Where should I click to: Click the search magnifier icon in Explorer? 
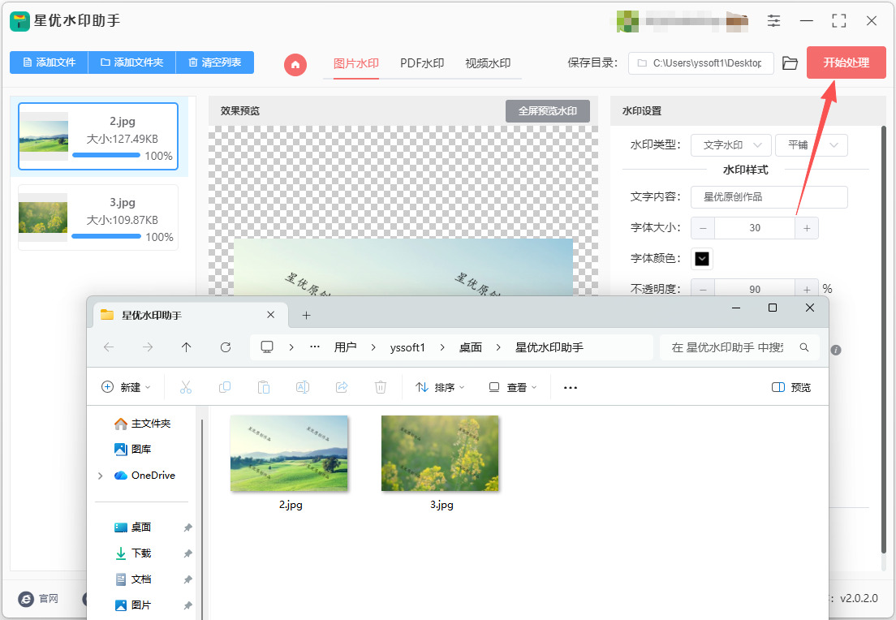804,347
